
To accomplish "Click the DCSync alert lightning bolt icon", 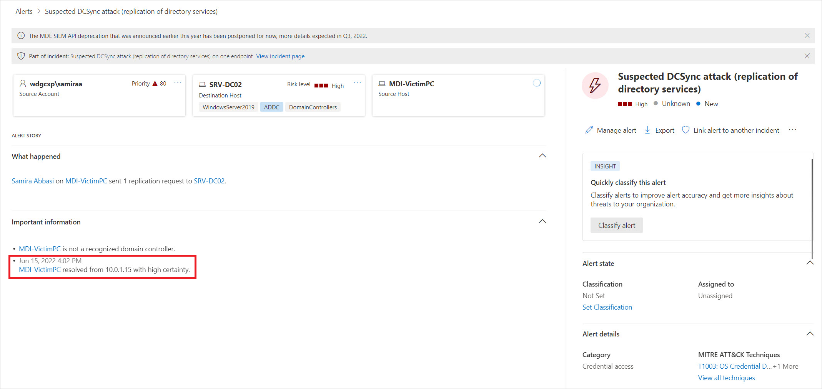I will pyautogui.click(x=595, y=85).
